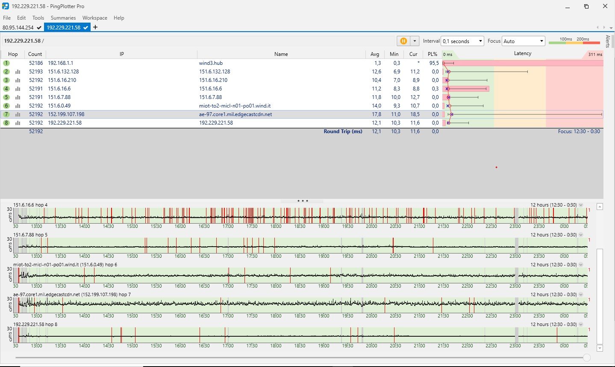Switch to the 80.95.144.254 tab
This screenshot has width=615, height=367.
pos(18,27)
